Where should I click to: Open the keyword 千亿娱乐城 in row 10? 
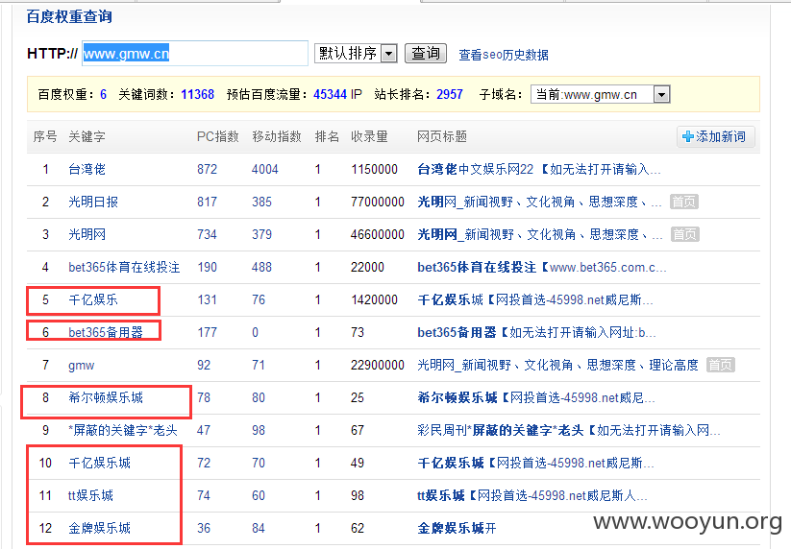pos(99,463)
